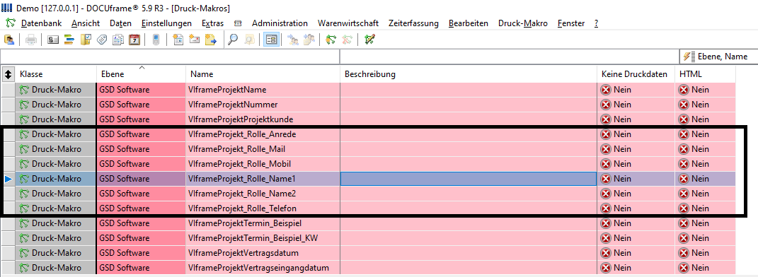Sort by Keine Druckdaten column header
The image size is (758, 277).
click(x=636, y=74)
